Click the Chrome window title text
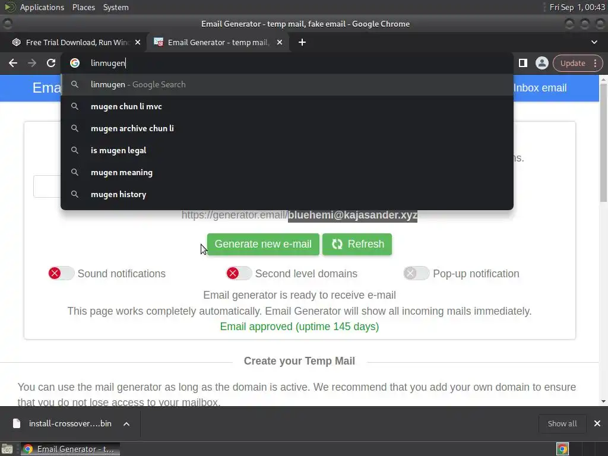 306,24
